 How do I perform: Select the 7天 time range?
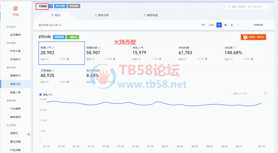(x=203, y=25)
